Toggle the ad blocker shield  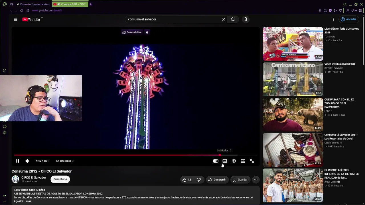click(330, 11)
